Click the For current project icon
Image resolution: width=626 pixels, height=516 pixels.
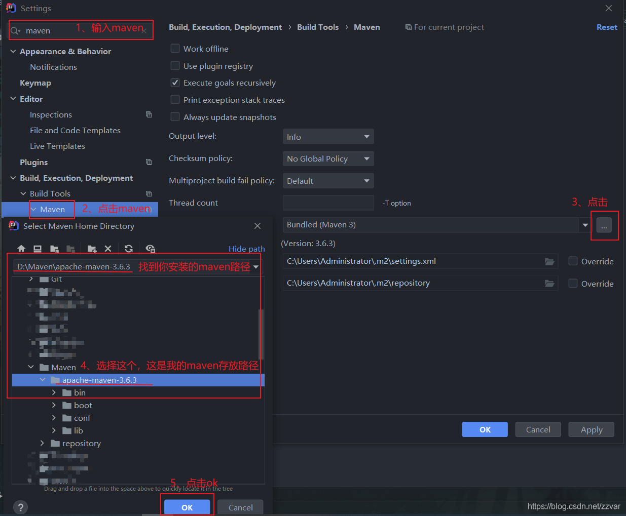click(x=408, y=27)
